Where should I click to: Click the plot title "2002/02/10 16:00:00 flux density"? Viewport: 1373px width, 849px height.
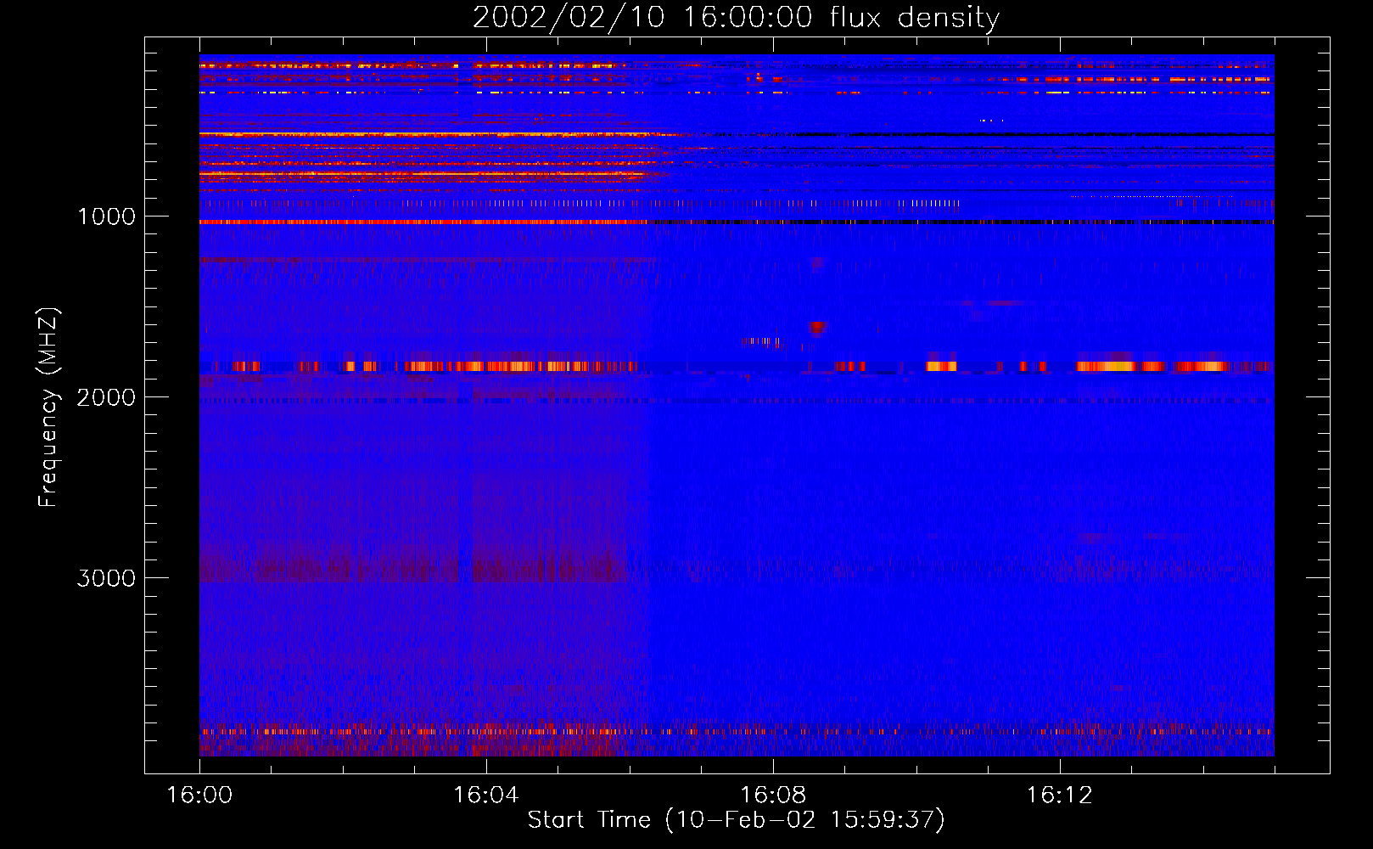736,18
